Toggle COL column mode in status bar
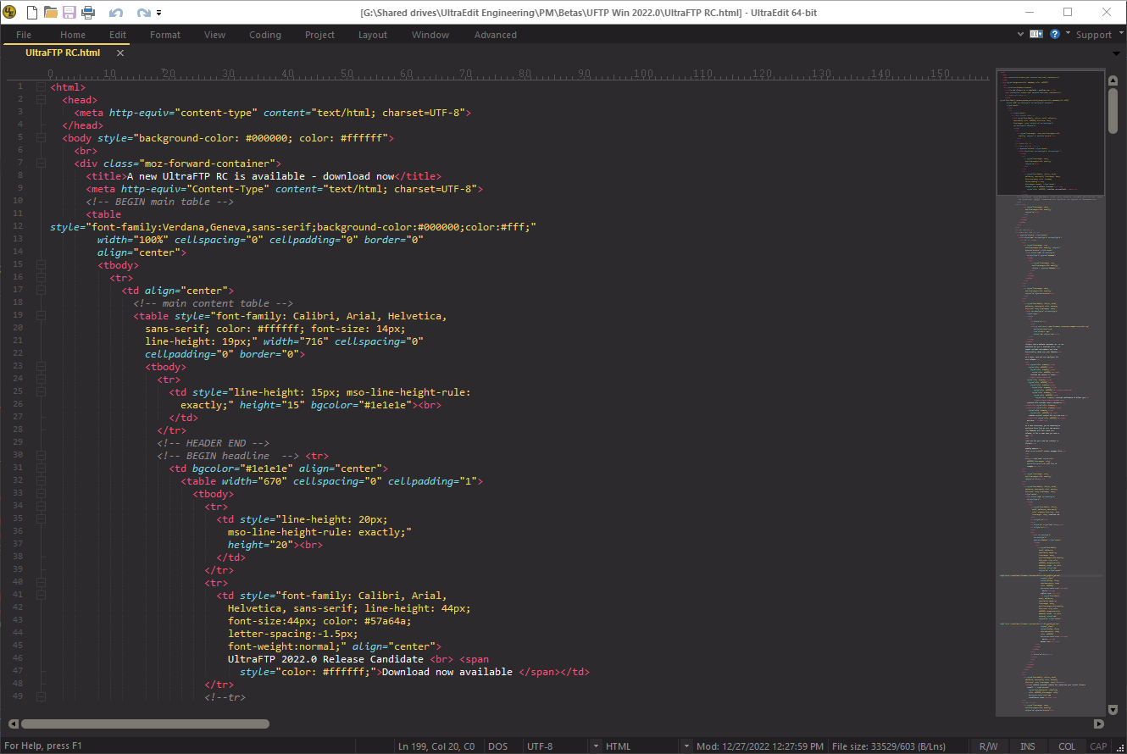This screenshot has width=1127, height=754. click(x=1067, y=746)
